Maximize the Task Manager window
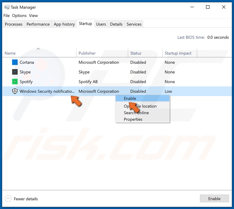The width and height of the screenshot is (234, 209). point(208,7)
